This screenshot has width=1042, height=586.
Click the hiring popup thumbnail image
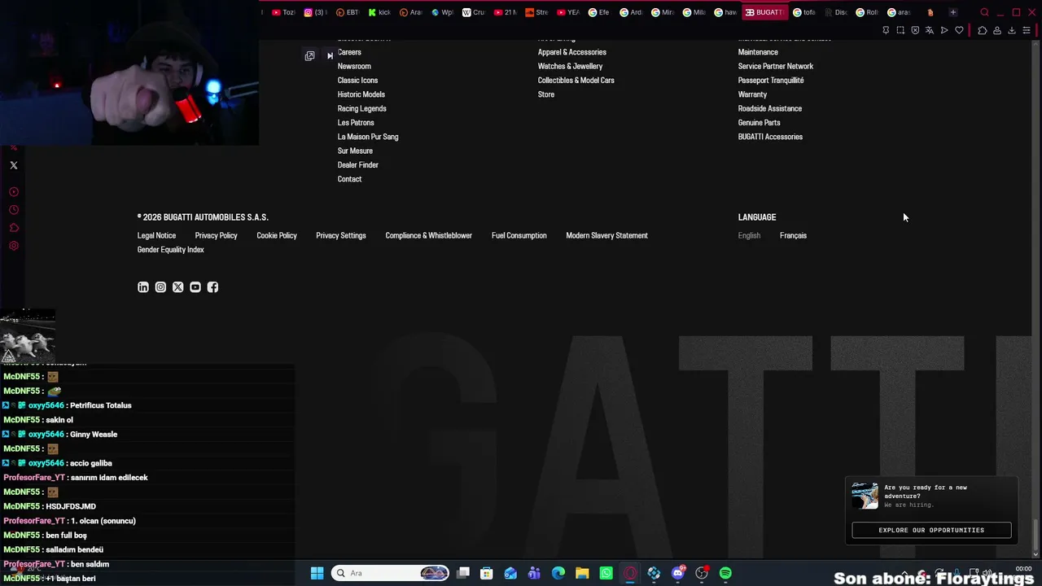pyautogui.click(x=865, y=496)
